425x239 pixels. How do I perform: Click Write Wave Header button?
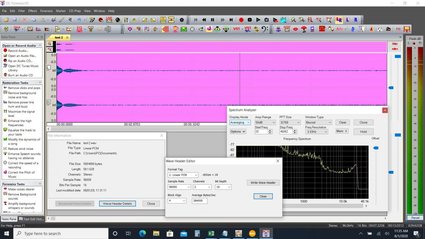click(263, 183)
